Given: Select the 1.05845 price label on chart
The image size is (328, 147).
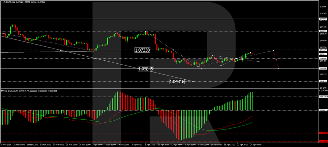Looking at the screenshot, I should click(x=146, y=68).
